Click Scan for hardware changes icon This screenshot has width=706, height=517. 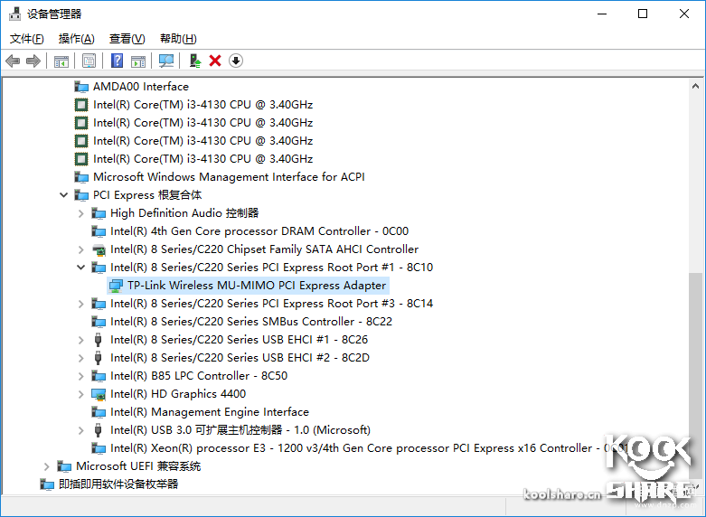(x=166, y=61)
